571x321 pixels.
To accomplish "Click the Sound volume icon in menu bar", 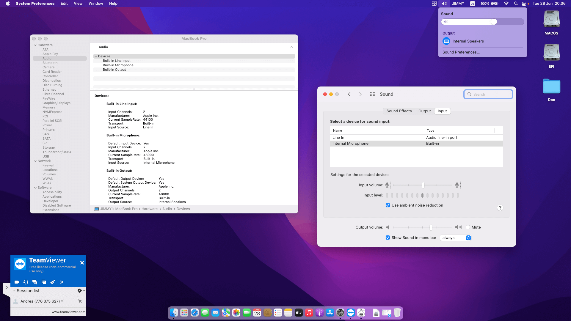I will click(444, 4).
